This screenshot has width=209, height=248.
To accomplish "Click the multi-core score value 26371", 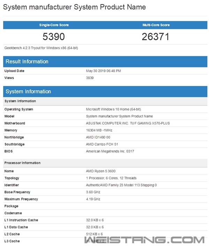I will click(x=155, y=36).
